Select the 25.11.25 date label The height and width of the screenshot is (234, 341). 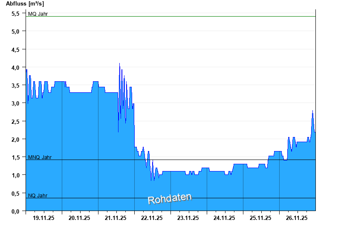tap(261, 218)
